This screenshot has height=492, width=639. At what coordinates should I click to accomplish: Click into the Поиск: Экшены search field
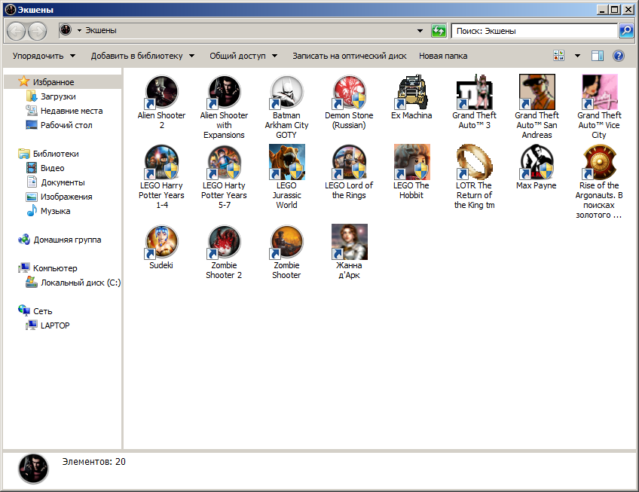(x=534, y=31)
